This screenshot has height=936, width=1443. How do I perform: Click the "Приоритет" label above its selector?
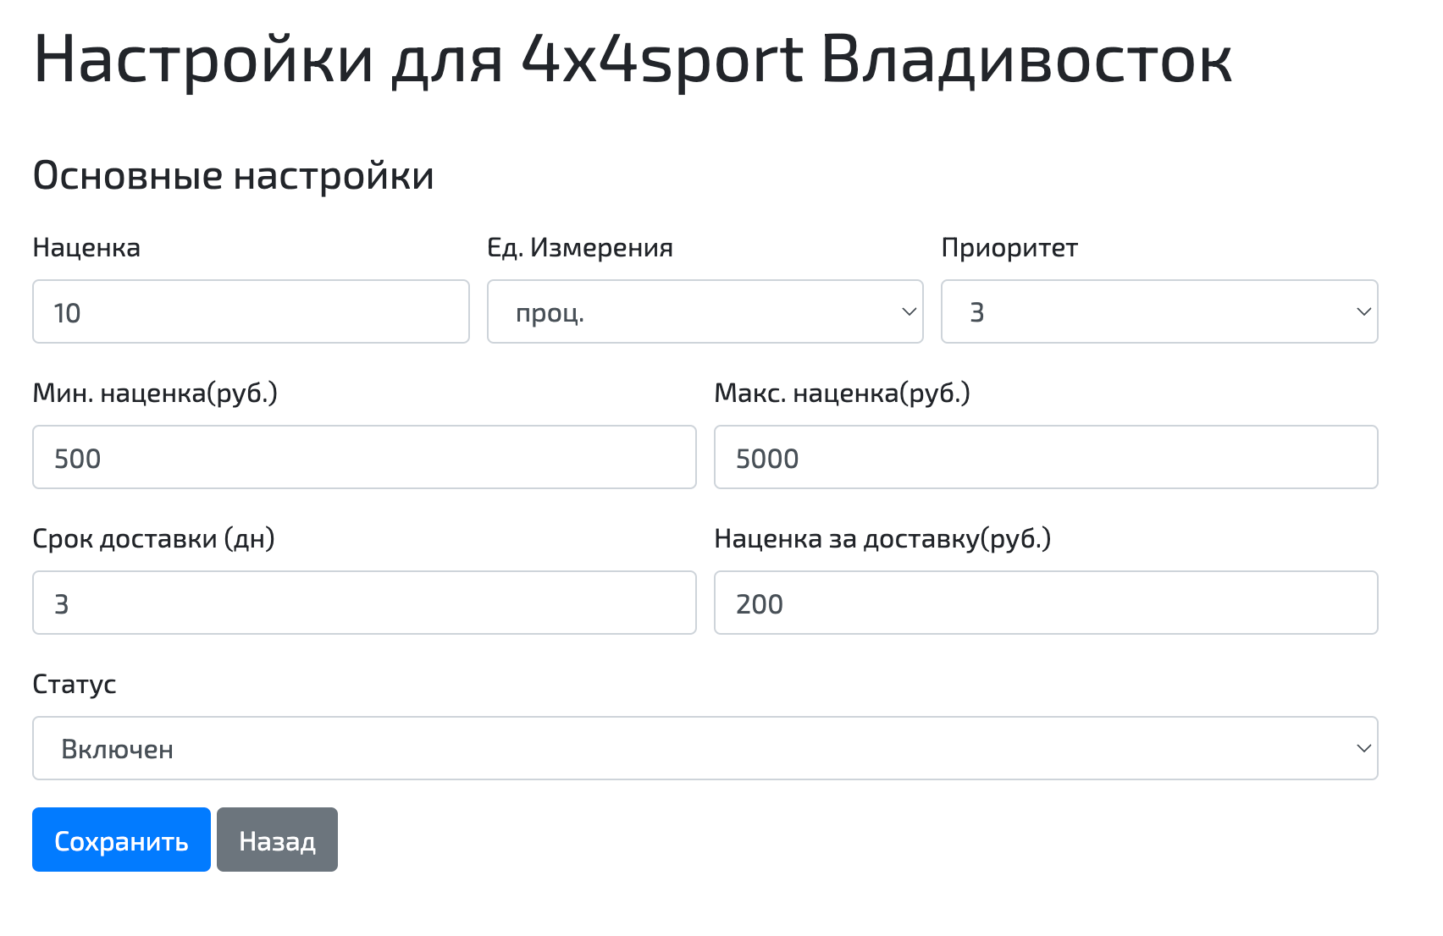[x=1009, y=247]
